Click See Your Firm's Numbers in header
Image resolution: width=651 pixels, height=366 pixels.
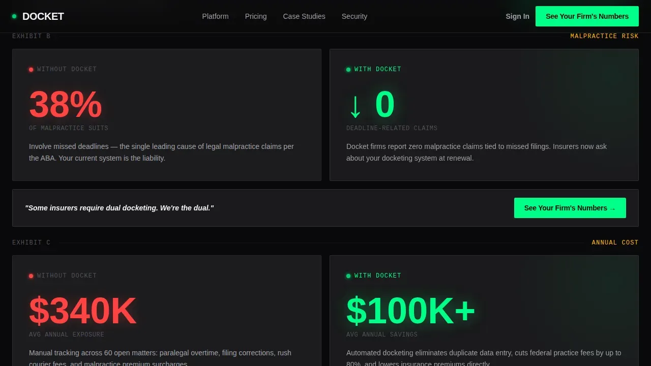pyautogui.click(x=587, y=16)
